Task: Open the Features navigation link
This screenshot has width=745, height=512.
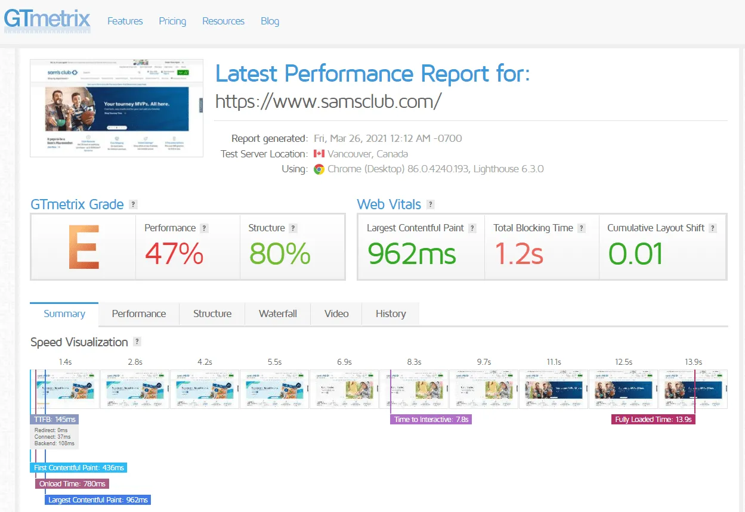Action: [125, 21]
